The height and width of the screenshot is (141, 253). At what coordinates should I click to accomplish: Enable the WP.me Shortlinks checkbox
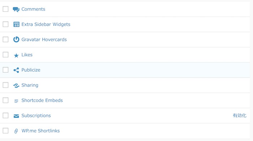5,131
